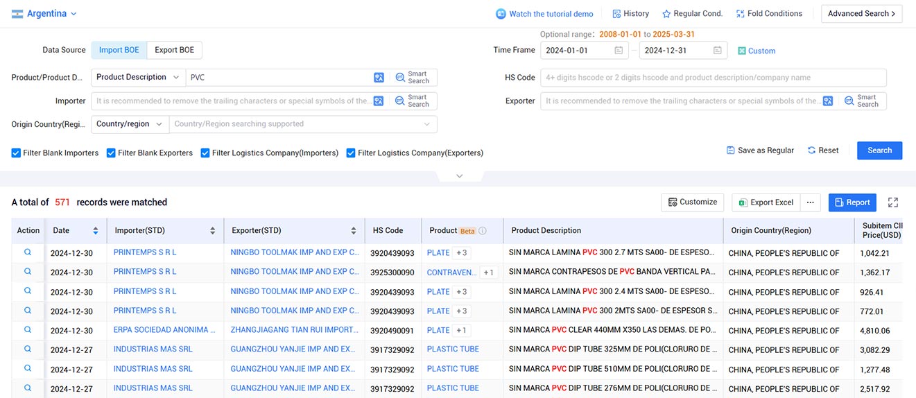View details of first PRINTEMPS S R L row

pyautogui.click(x=28, y=252)
